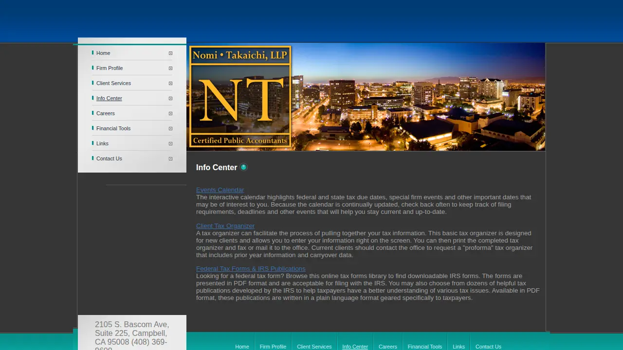Select Firm Profile in the sidebar menu

coord(110,68)
